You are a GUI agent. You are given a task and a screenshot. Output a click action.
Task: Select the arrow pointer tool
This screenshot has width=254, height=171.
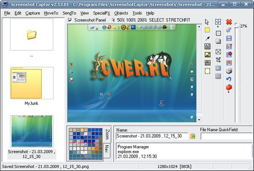[207, 22]
